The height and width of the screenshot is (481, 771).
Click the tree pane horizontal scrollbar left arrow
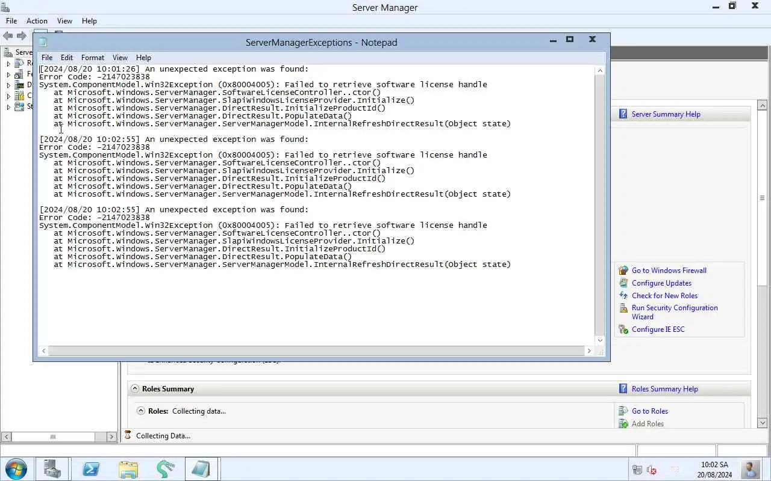pyautogui.click(x=6, y=437)
